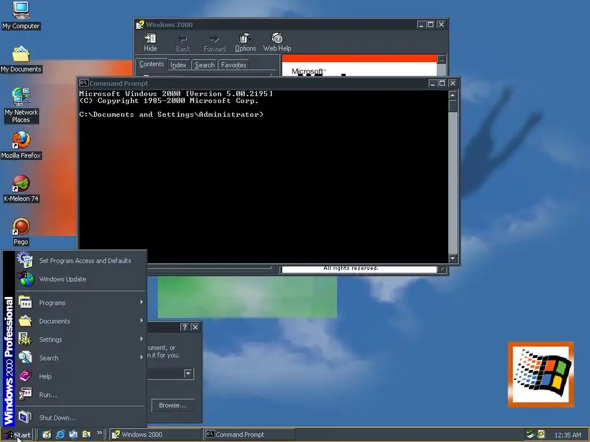Click the folder search quick launch icon
590x442 pixels.
tap(86, 435)
